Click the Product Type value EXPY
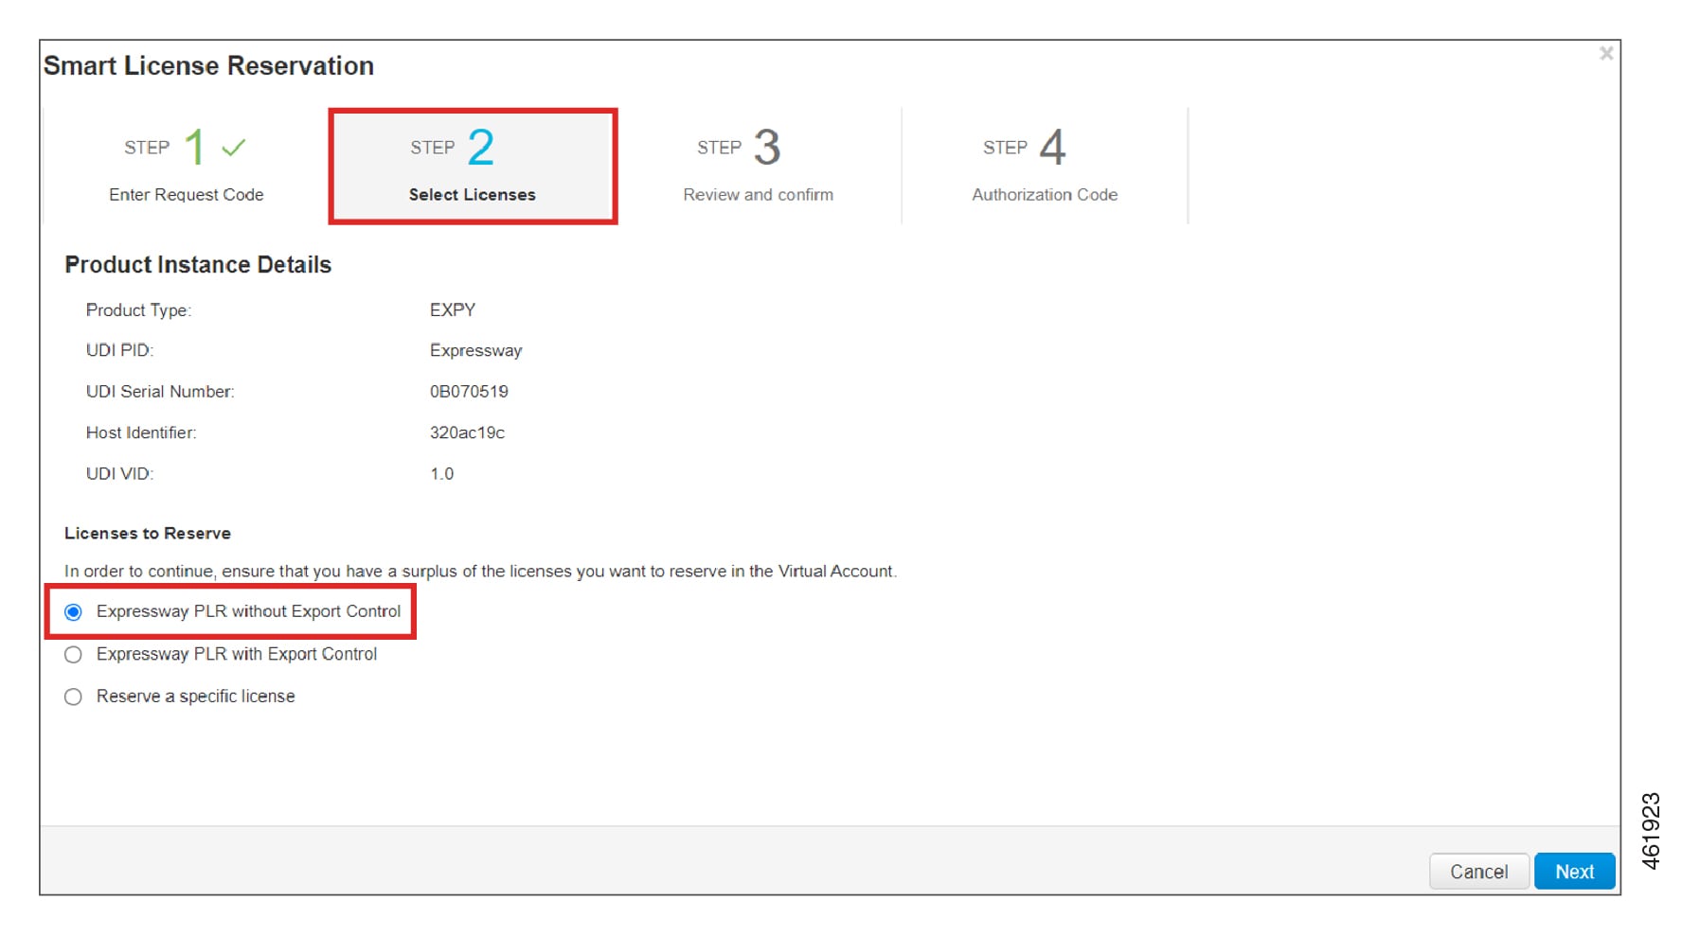This screenshot has height=935, width=1700. pos(453,310)
